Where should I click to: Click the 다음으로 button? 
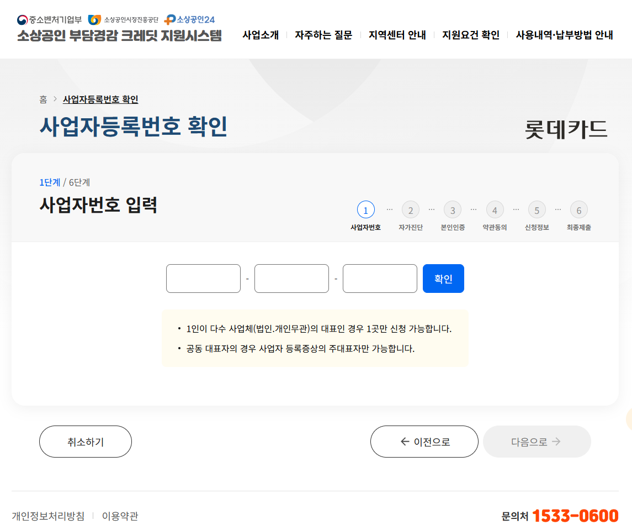coord(537,442)
